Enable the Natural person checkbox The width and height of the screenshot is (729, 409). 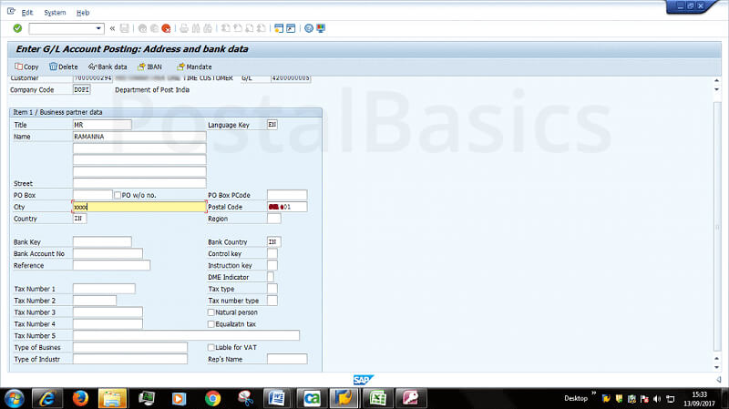pyautogui.click(x=211, y=312)
